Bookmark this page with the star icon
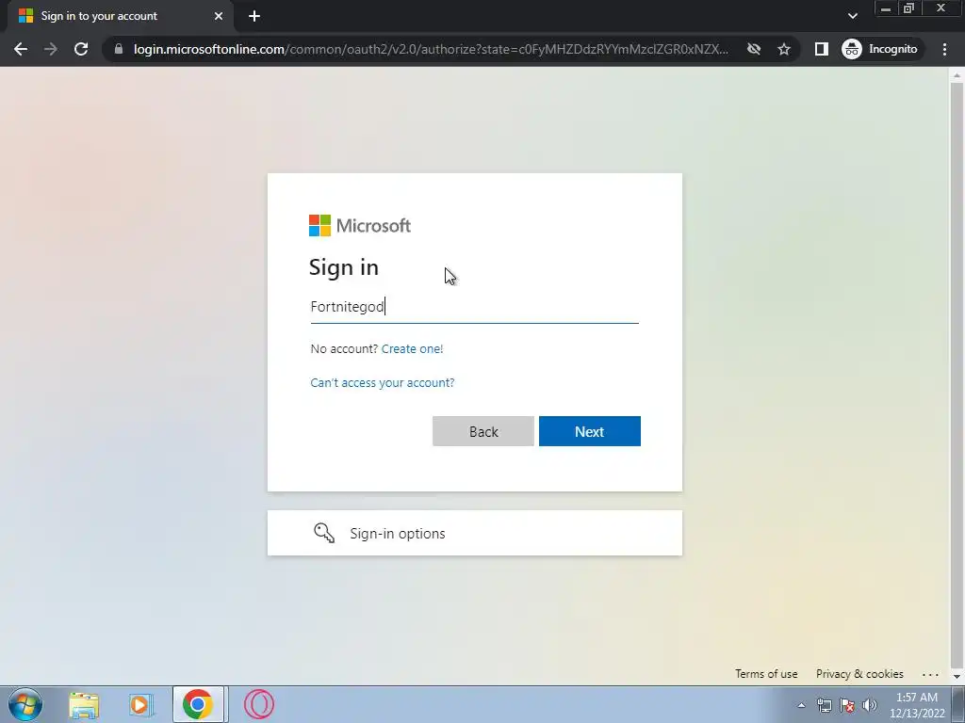 tap(783, 49)
